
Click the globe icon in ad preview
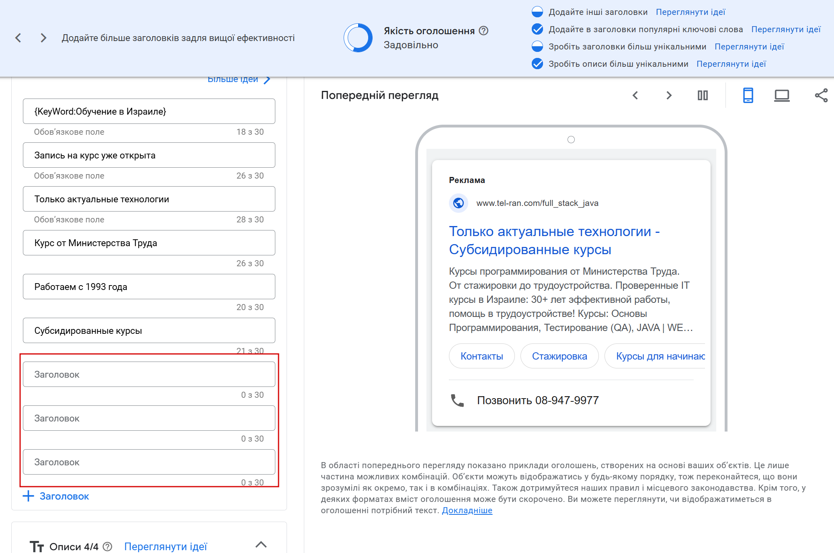click(x=459, y=203)
